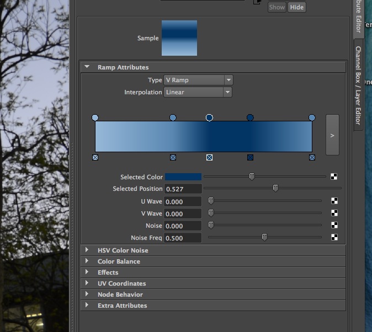Image resolution: width=372 pixels, height=332 pixels.
Task: Collapse the Ramp Attributes section
Action: click(87, 67)
